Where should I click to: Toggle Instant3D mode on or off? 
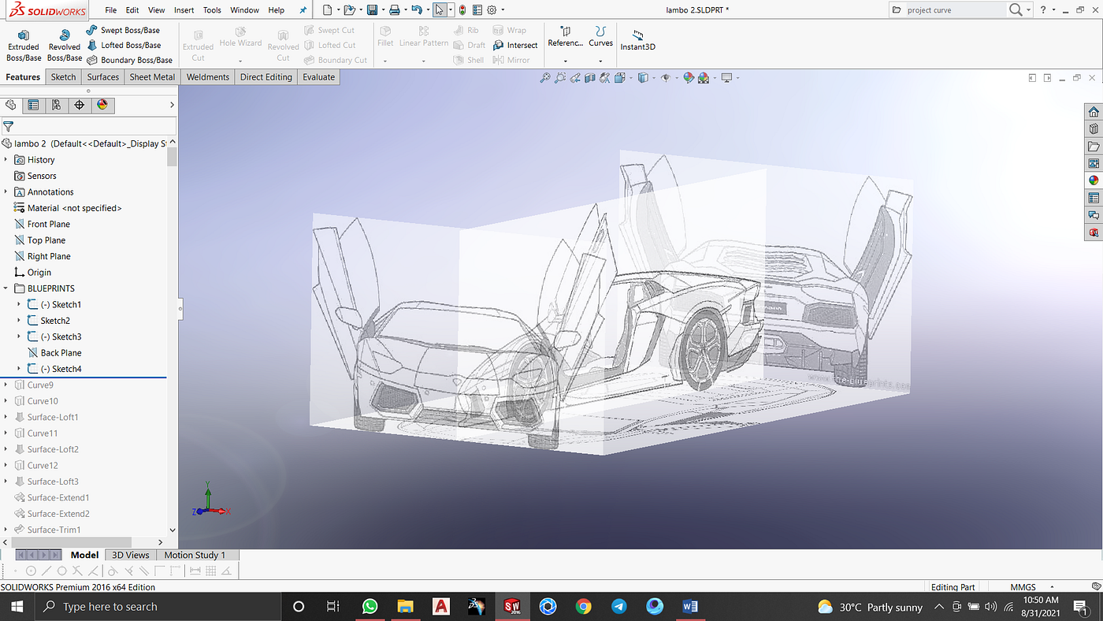(x=637, y=41)
